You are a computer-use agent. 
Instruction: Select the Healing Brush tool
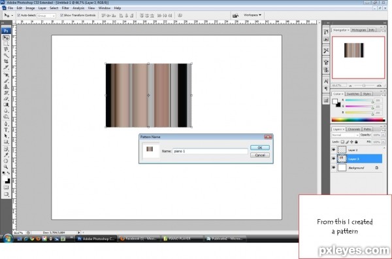click(x=6, y=75)
